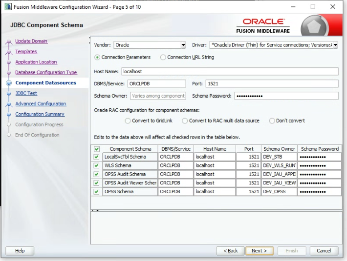Select Connection Parameters radio button
Image resolution: width=347 pixels, height=261 pixels.
[97, 58]
